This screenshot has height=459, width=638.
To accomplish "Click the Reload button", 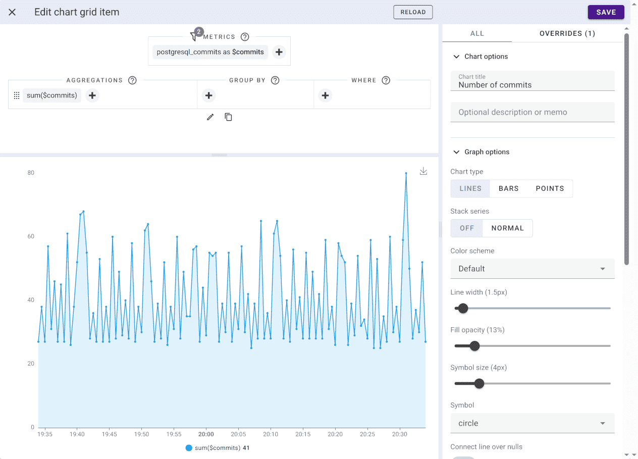I will point(413,12).
